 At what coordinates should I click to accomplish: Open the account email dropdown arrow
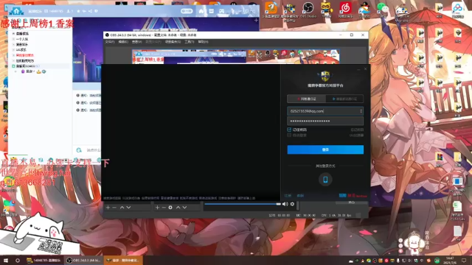coord(361,111)
